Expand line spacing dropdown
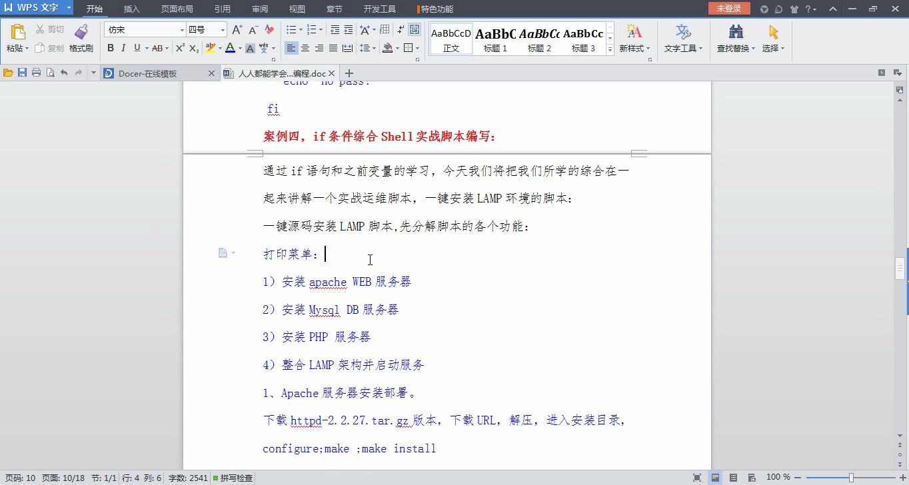 pos(375,48)
